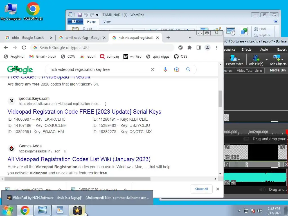Open WordPad quick access customize arrow
288x216 pixels.
tap(97, 15)
